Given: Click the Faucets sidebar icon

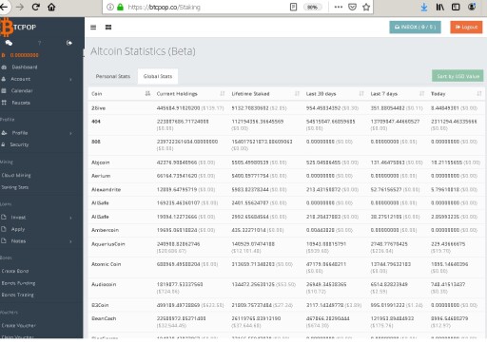Looking at the screenshot, I should (x=4, y=103).
